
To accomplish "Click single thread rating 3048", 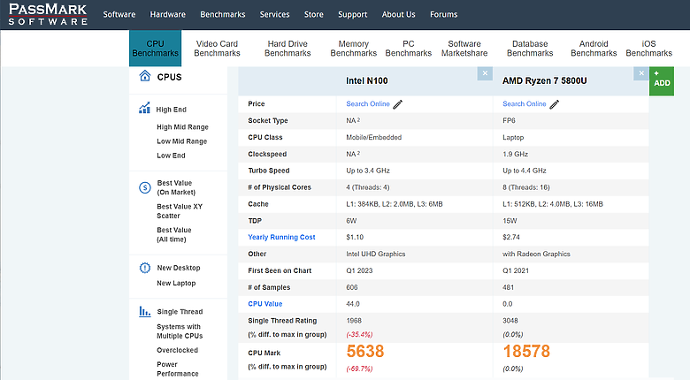I will [510, 321].
